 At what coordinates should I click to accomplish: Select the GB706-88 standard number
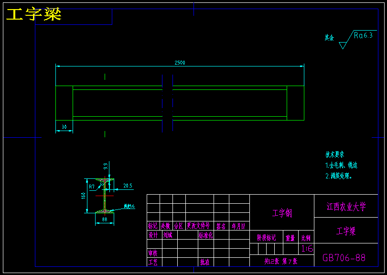pyautogui.click(x=344, y=258)
